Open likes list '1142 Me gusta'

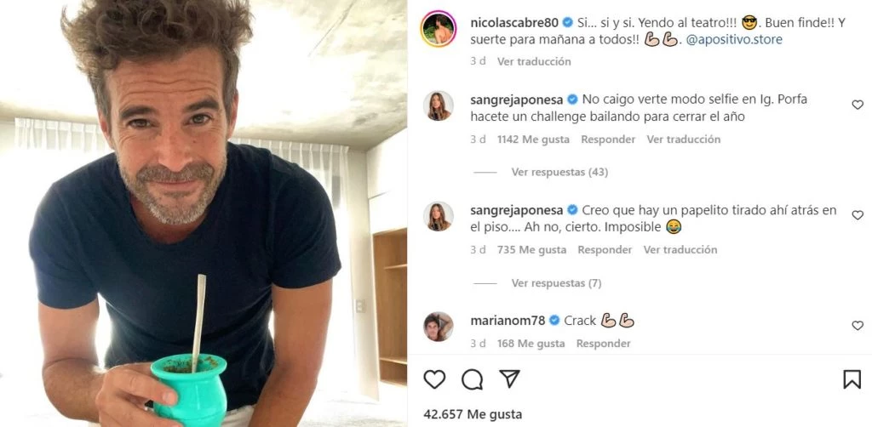pos(533,139)
